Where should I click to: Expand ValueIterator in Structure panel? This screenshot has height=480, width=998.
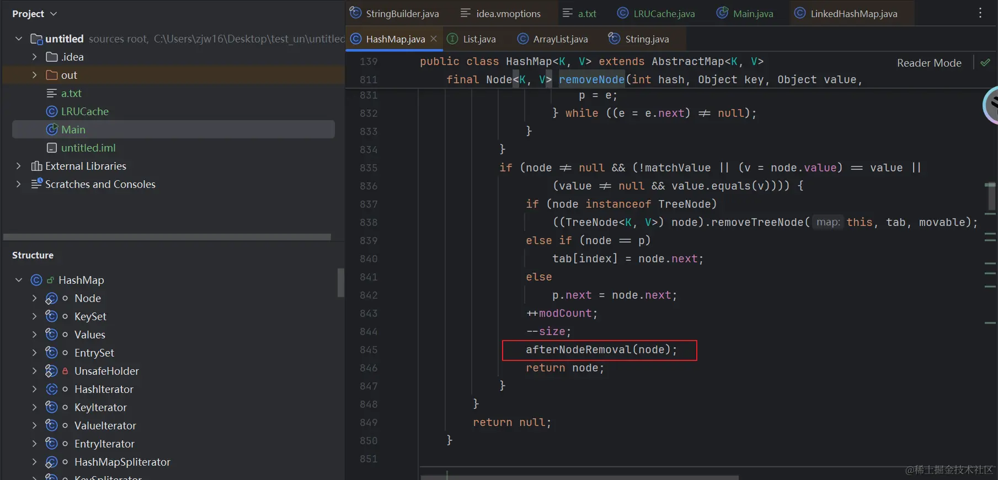tap(34, 425)
